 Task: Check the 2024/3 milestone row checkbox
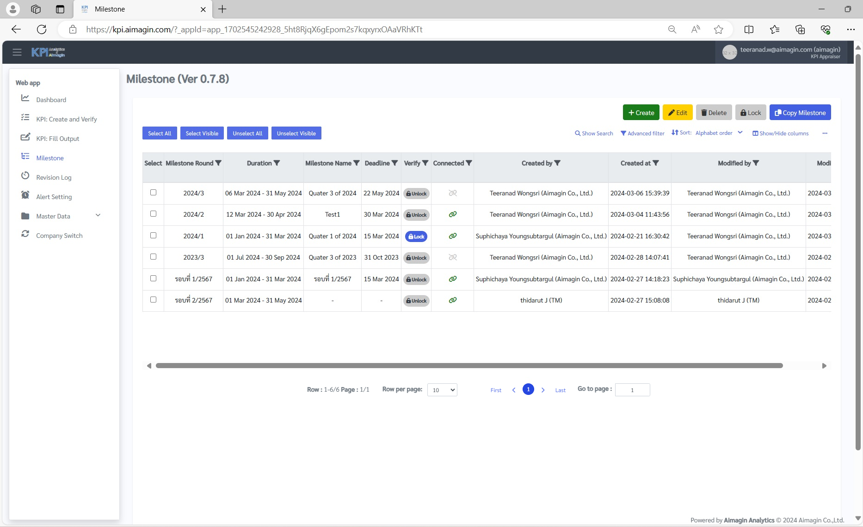153,193
